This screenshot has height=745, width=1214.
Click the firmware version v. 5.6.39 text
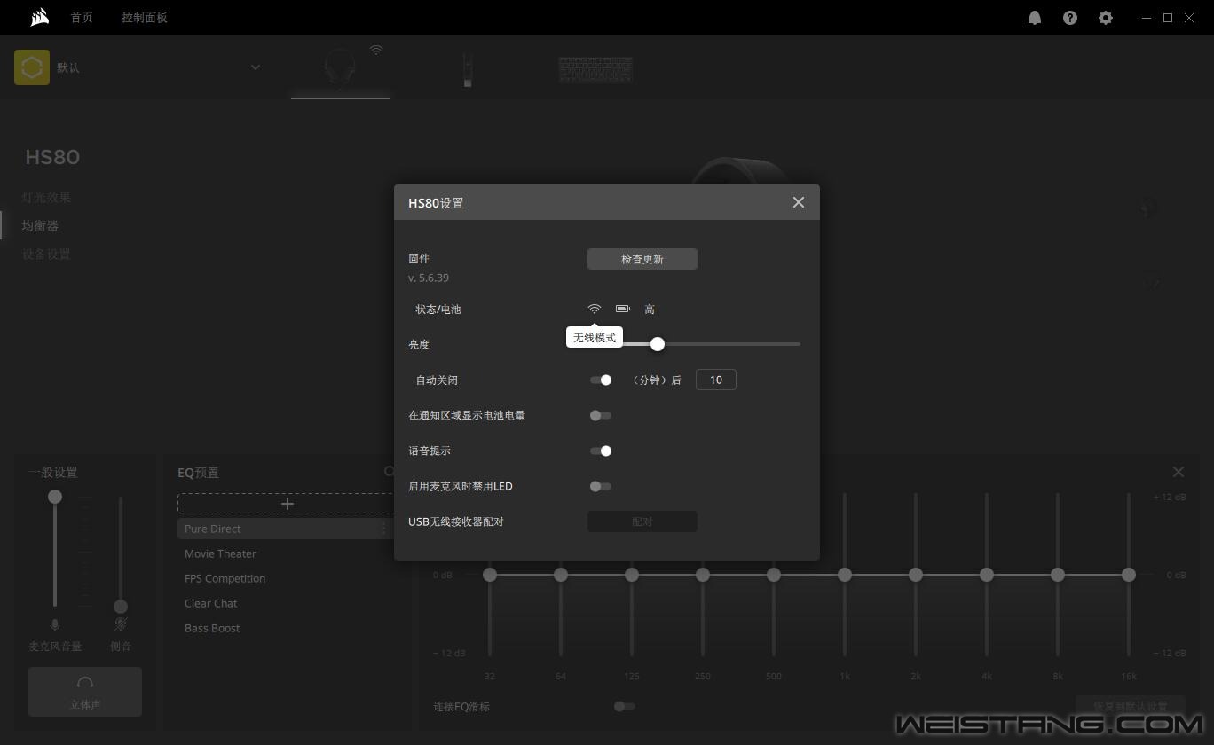[429, 278]
